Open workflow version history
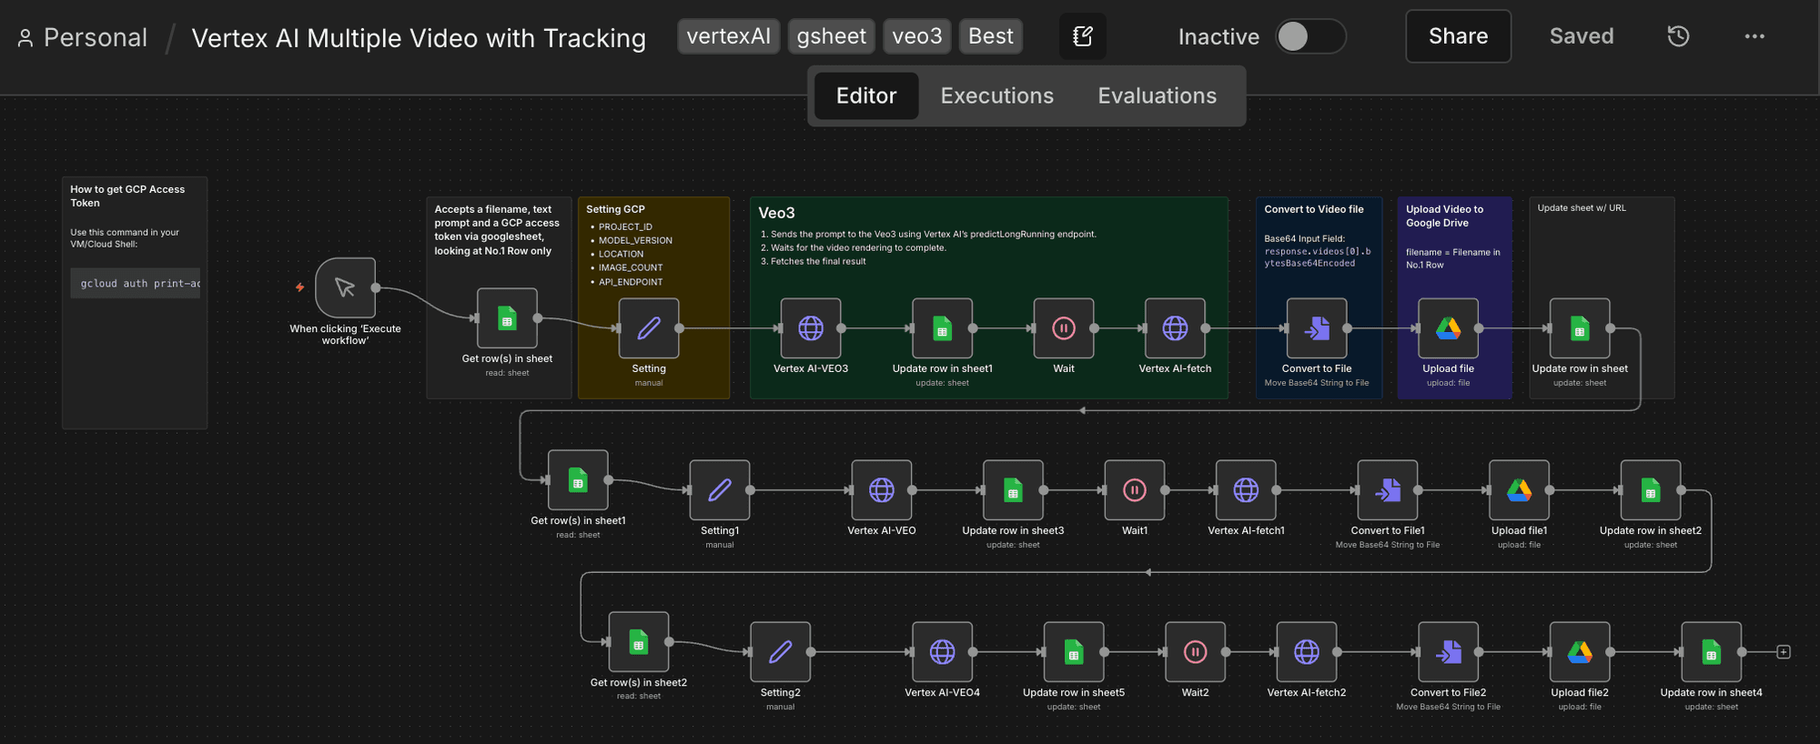Screen dimensions: 1820x744 (x=1678, y=36)
